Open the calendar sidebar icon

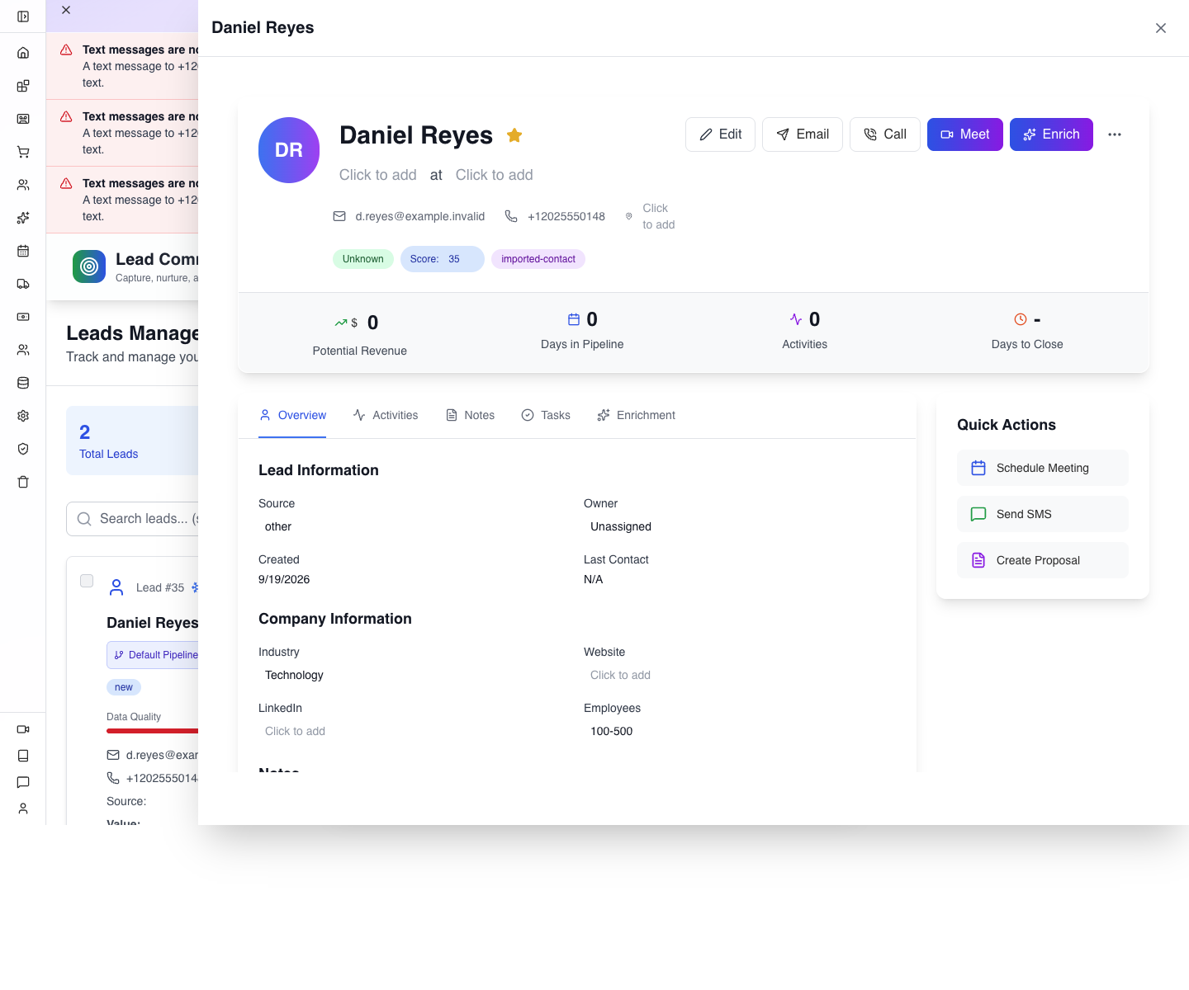tap(23, 251)
